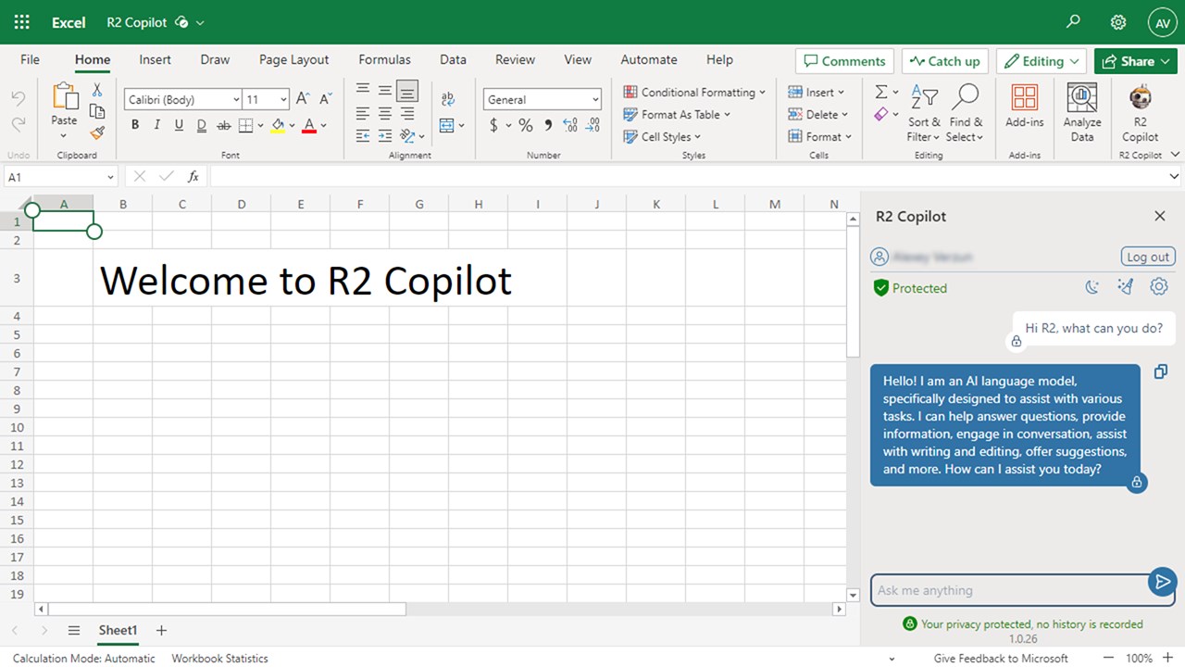Increase indent in Alignment group
The height and width of the screenshot is (667, 1185).
point(384,136)
